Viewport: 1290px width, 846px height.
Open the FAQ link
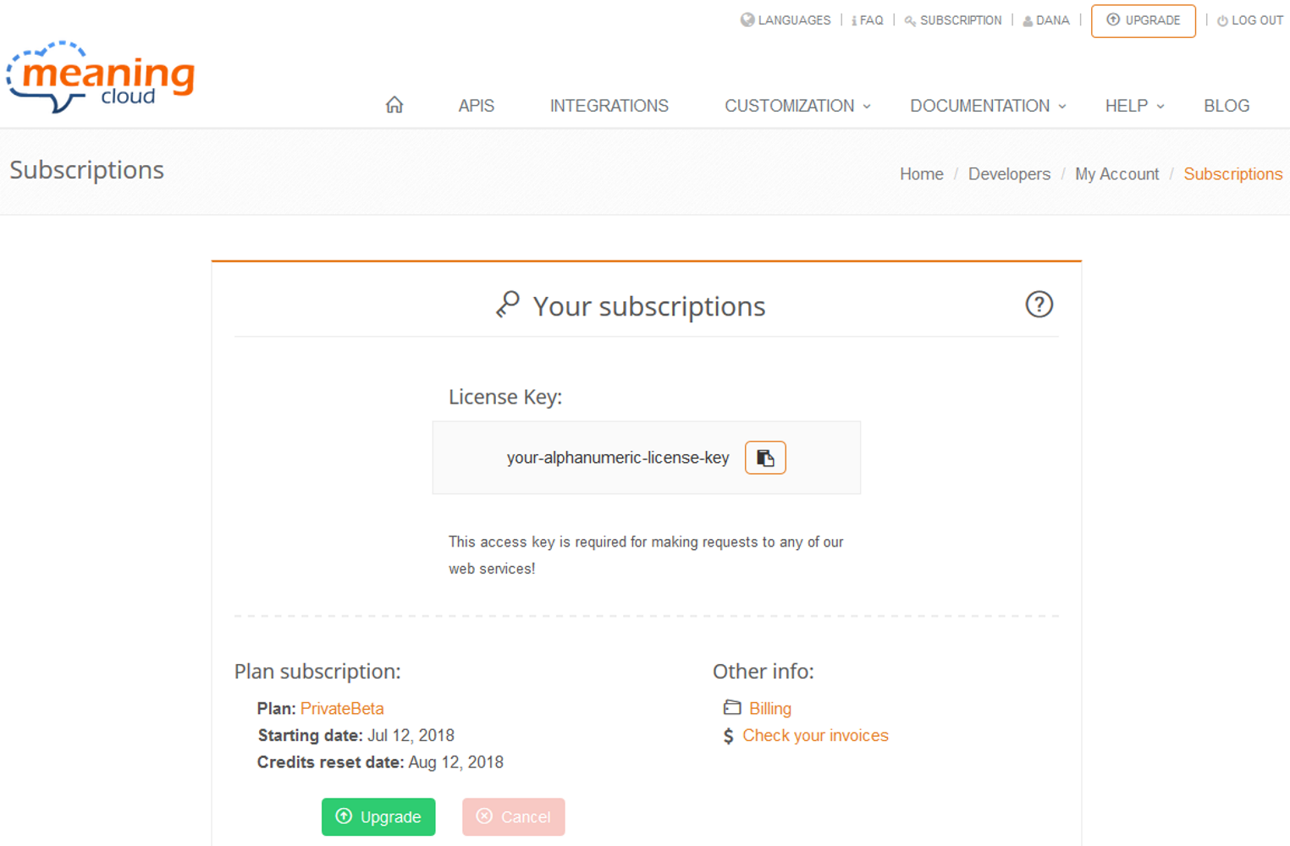point(871,20)
